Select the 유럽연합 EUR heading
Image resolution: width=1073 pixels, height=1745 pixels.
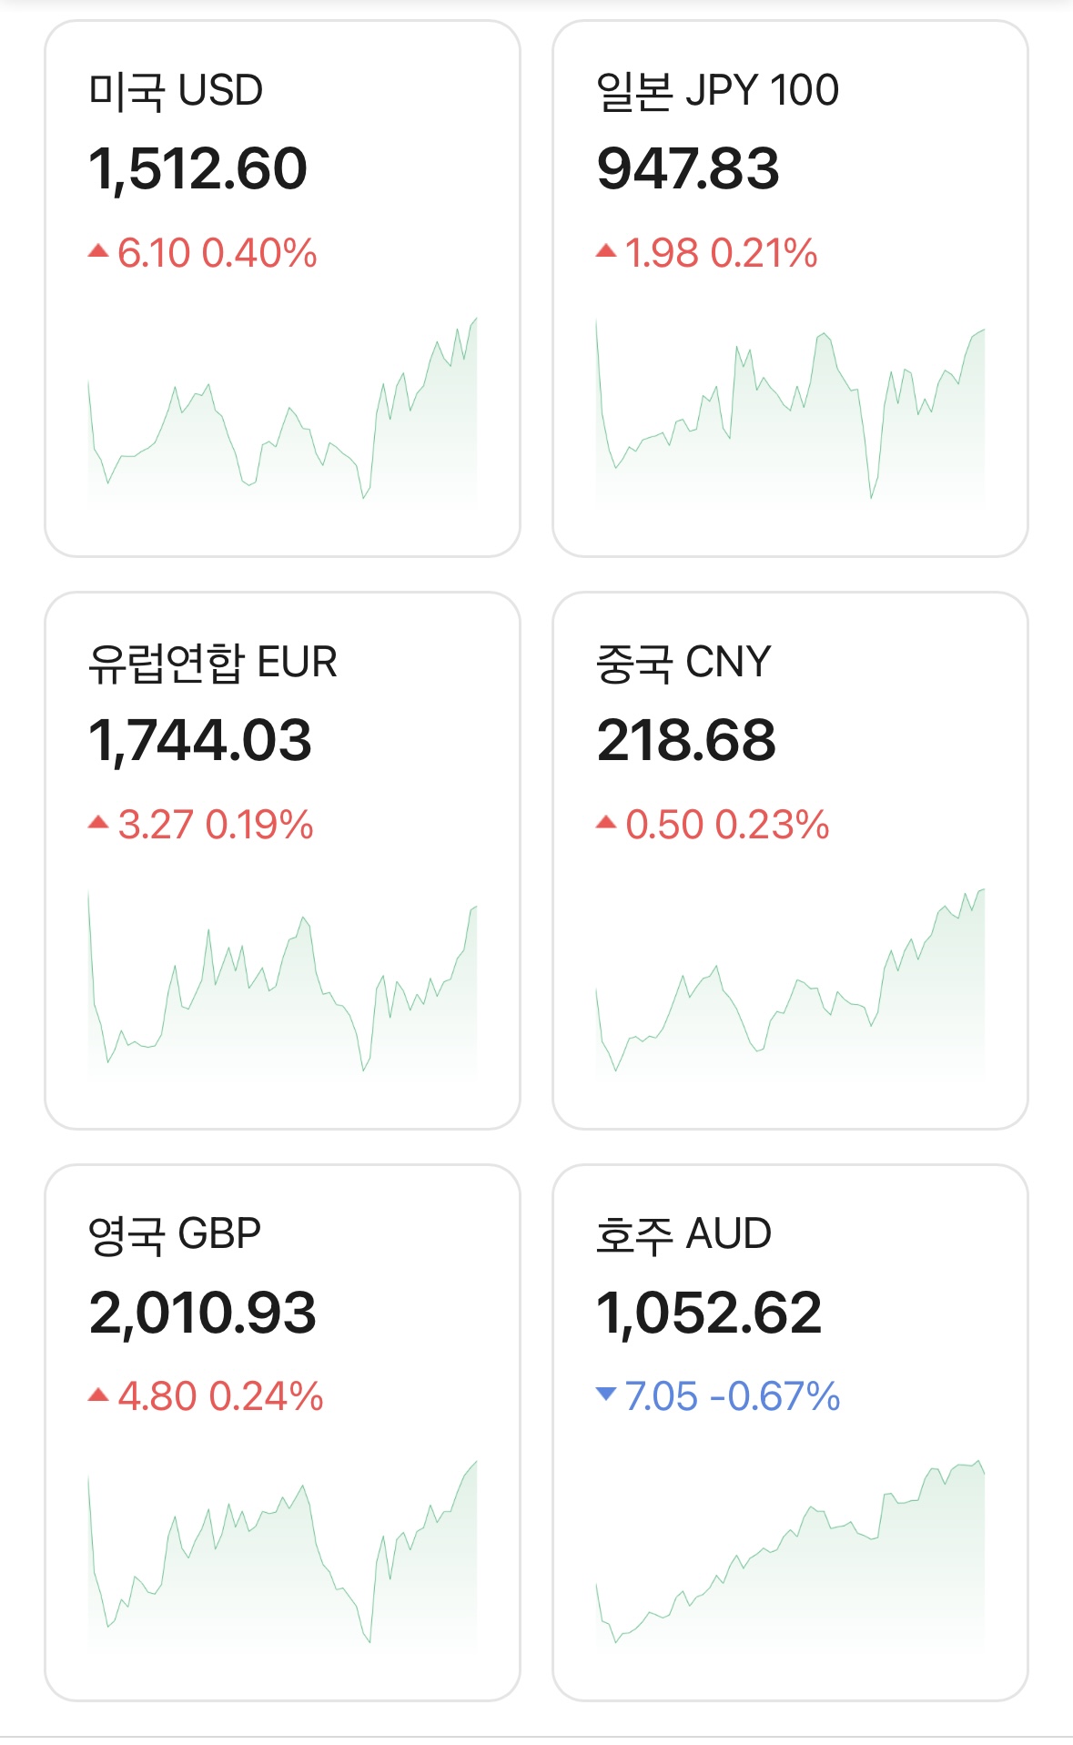coord(212,663)
